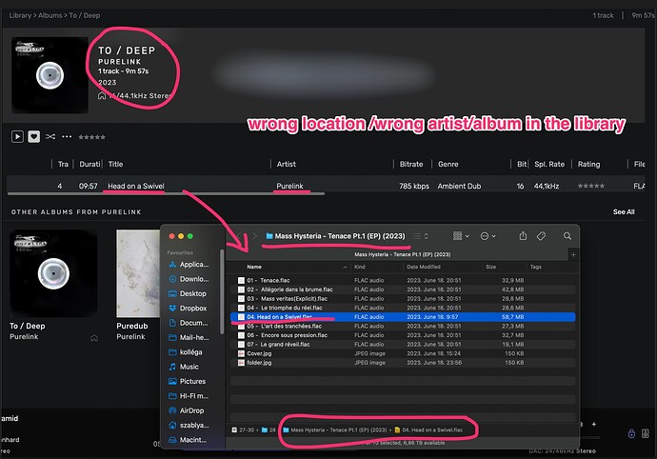Sort tracks by the Genre column
The height and width of the screenshot is (459, 657).
[x=448, y=165]
